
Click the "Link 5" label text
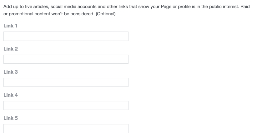[11, 118]
